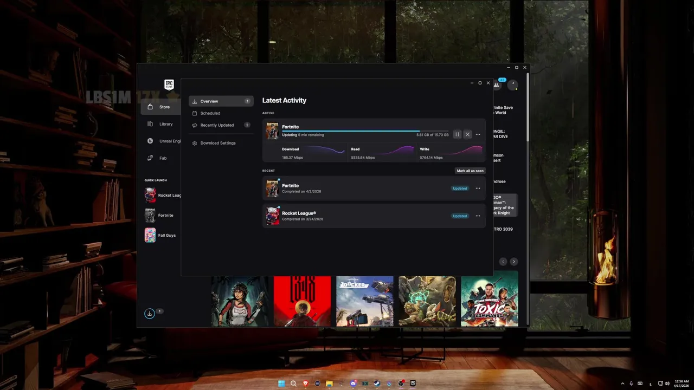Click Updated badge on Rocket League row

(460, 216)
